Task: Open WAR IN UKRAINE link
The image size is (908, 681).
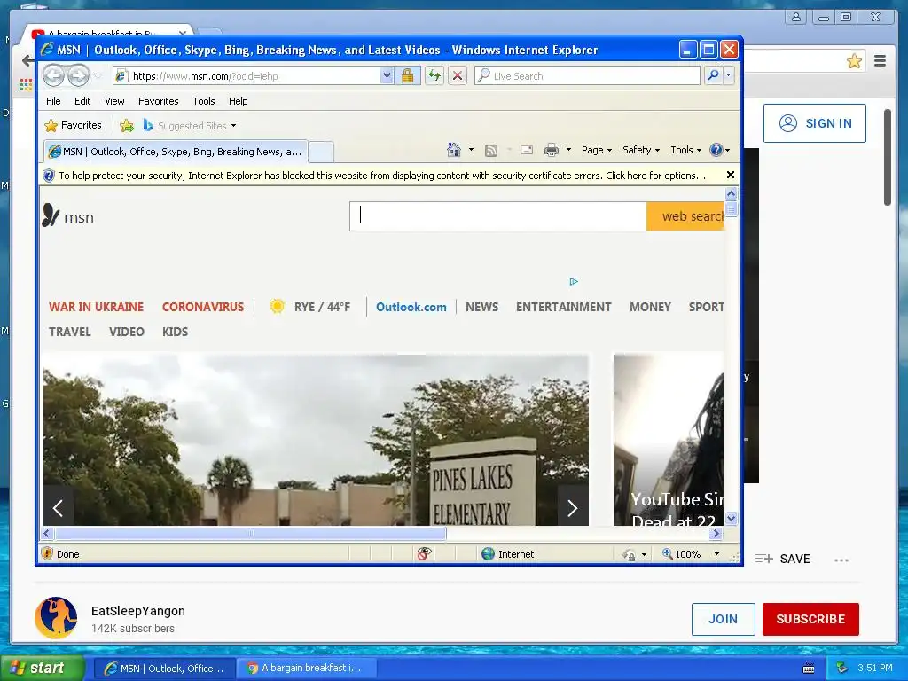Action: tap(96, 307)
